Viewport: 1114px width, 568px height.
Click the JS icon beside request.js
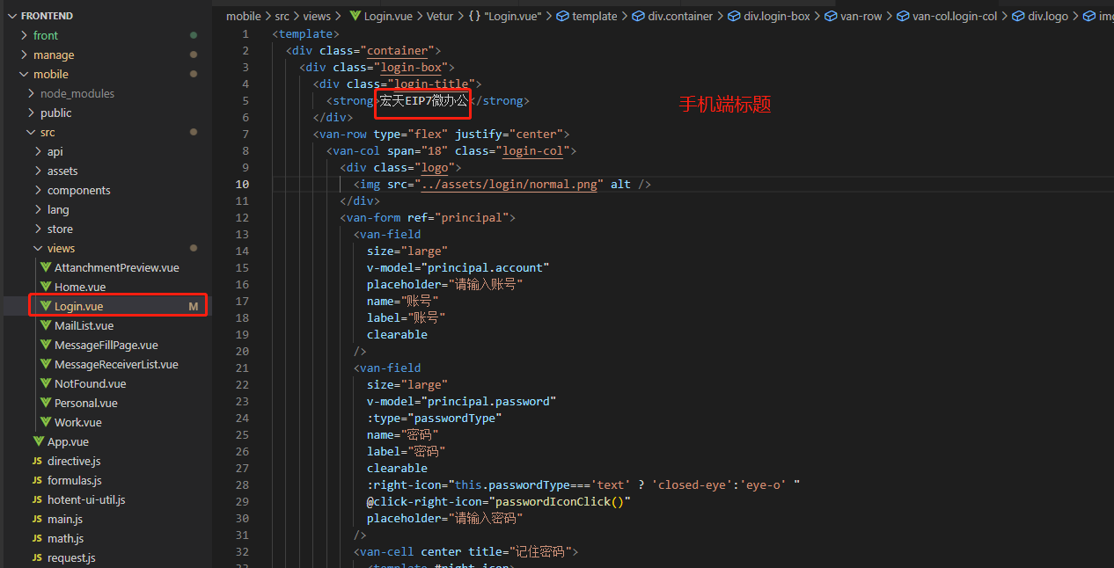click(38, 557)
